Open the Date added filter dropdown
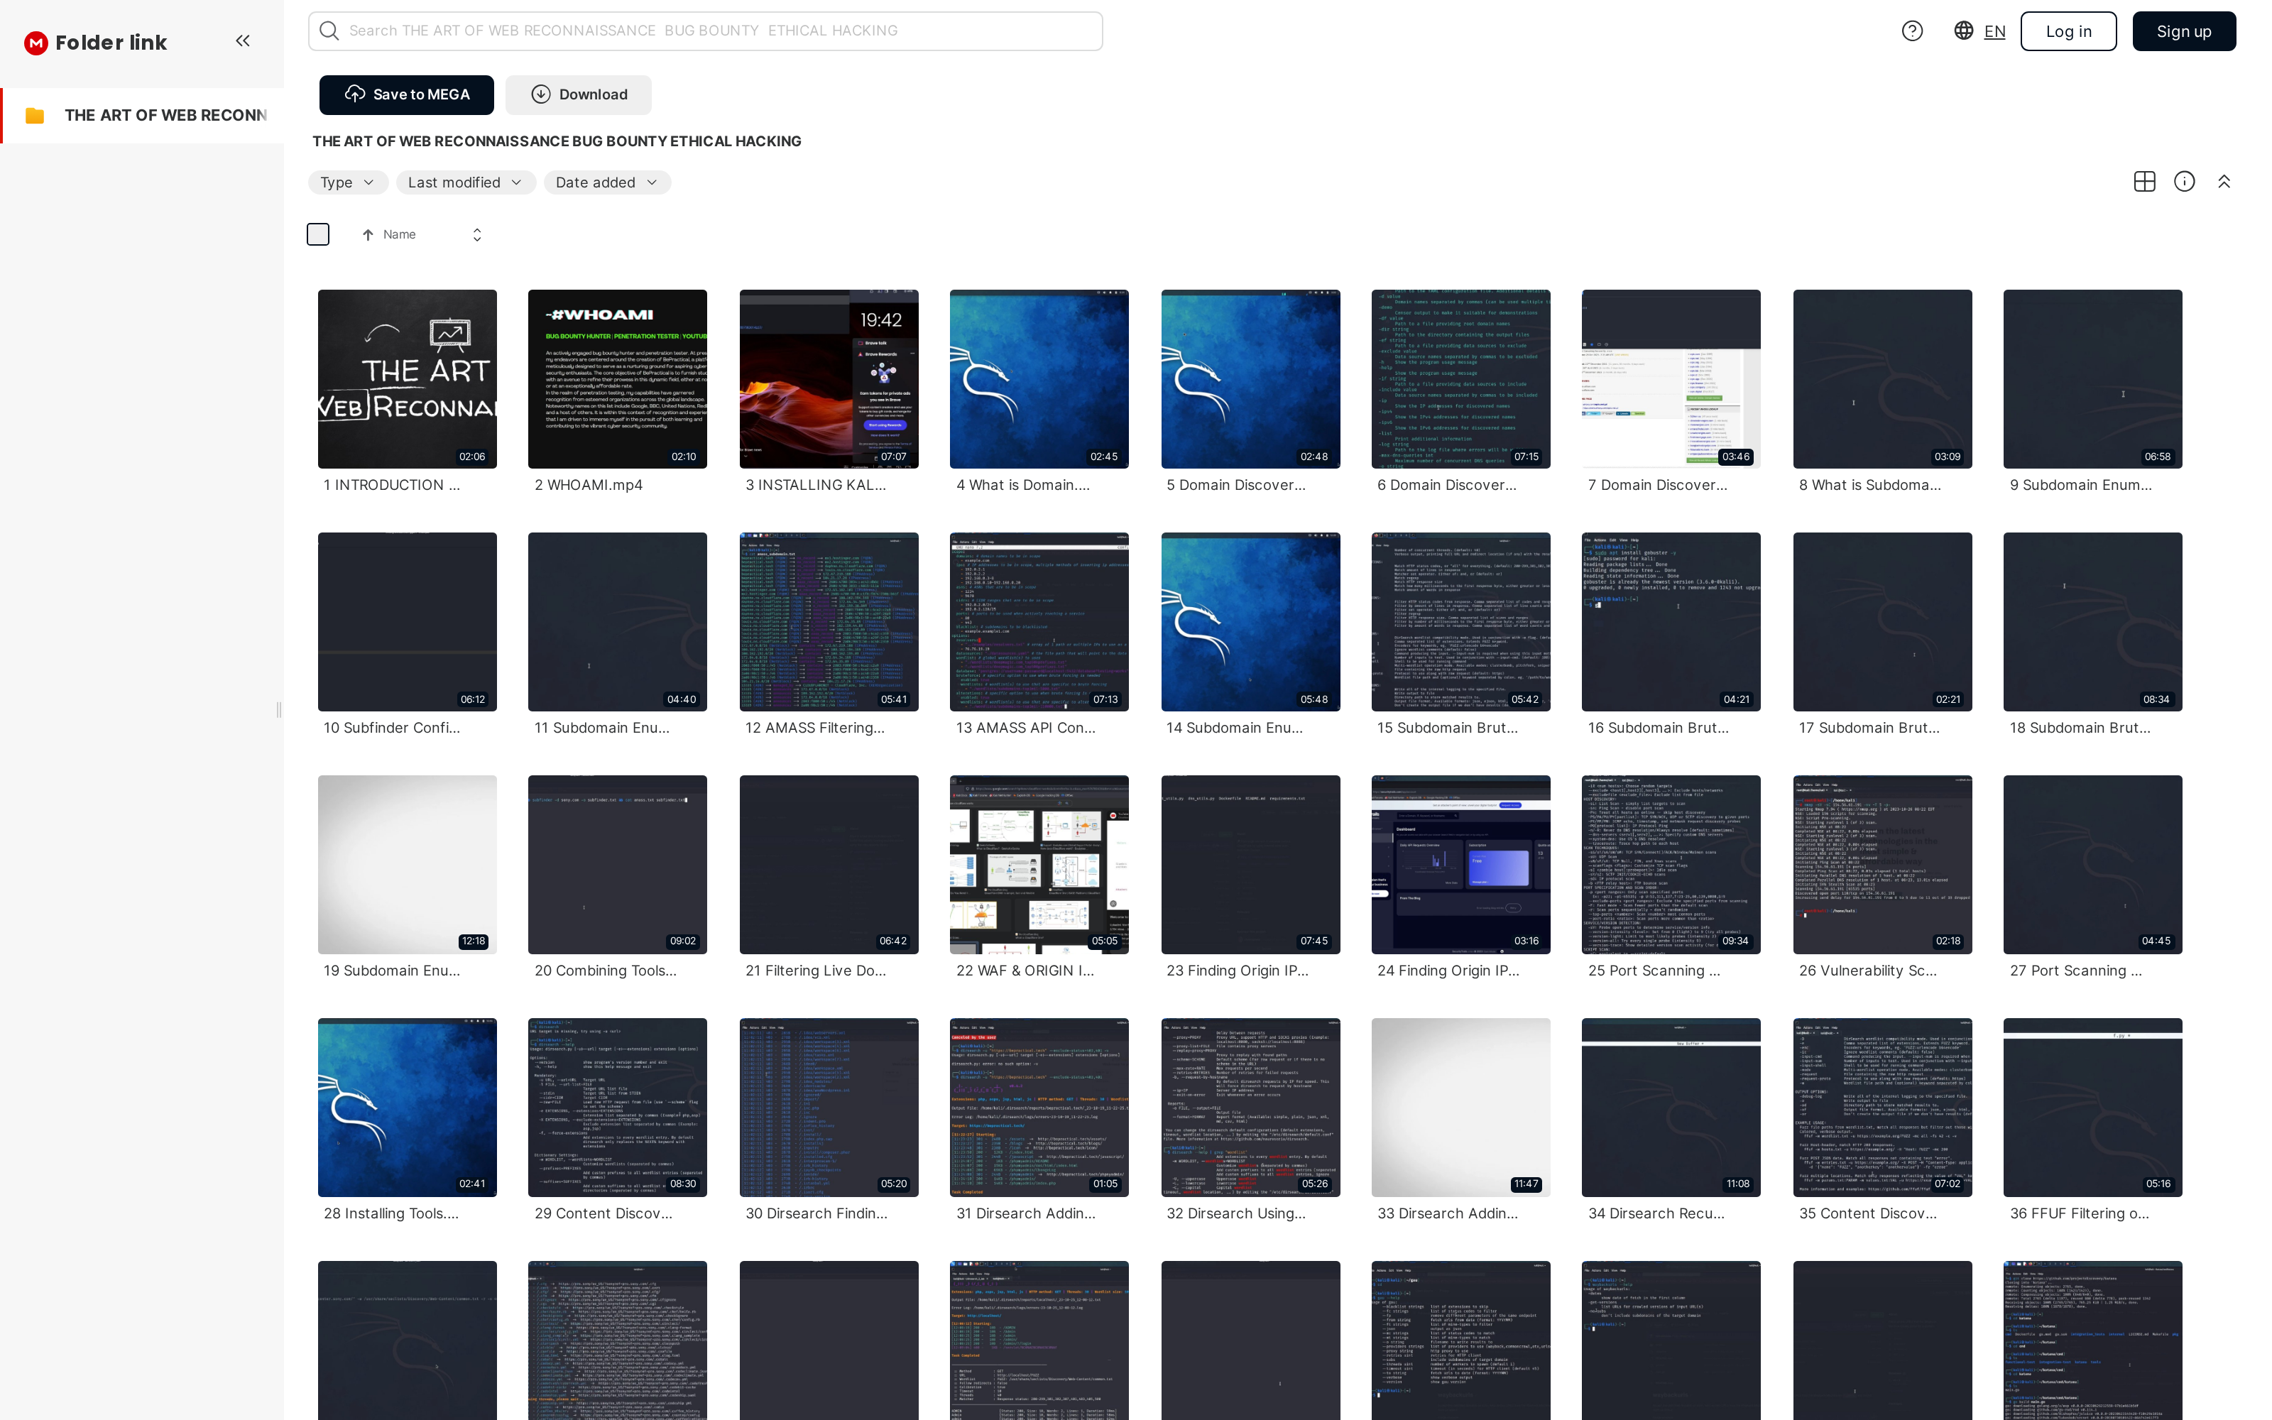This screenshot has height=1420, width=2272. [606, 182]
